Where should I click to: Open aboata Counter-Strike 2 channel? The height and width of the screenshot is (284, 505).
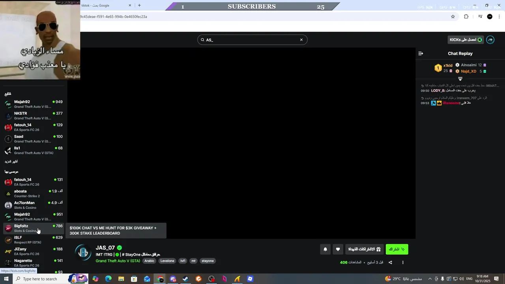click(x=34, y=193)
